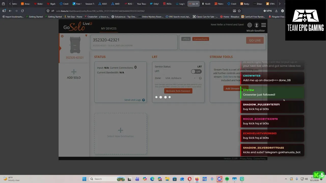Click the fourth LRT pagination dot
326x183 pixels.
point(170,97)
